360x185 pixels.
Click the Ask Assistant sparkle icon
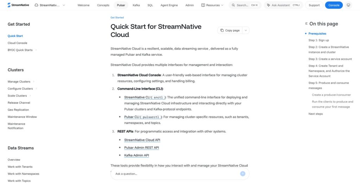click(268, 5)
